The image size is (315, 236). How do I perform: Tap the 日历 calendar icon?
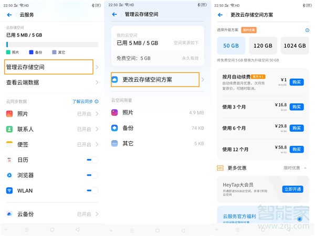9,160
